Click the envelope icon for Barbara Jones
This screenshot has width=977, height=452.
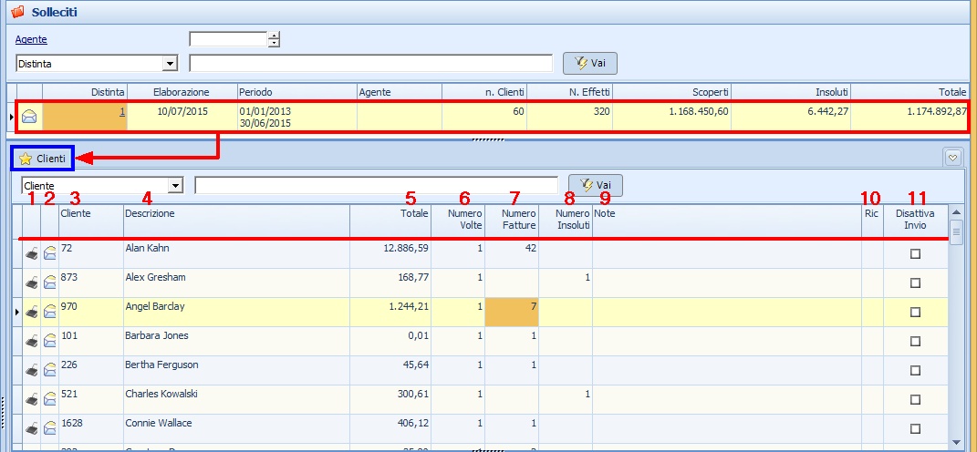point(50,342)
